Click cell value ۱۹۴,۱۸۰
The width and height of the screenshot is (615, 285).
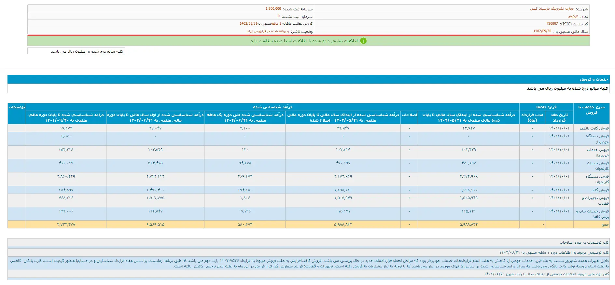[245, 190]
